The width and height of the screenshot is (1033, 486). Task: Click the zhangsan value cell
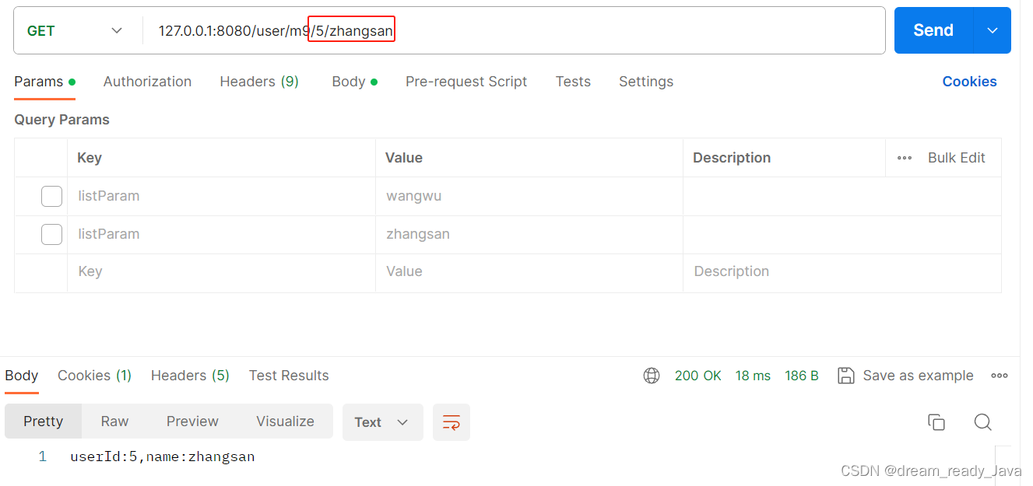529,234
